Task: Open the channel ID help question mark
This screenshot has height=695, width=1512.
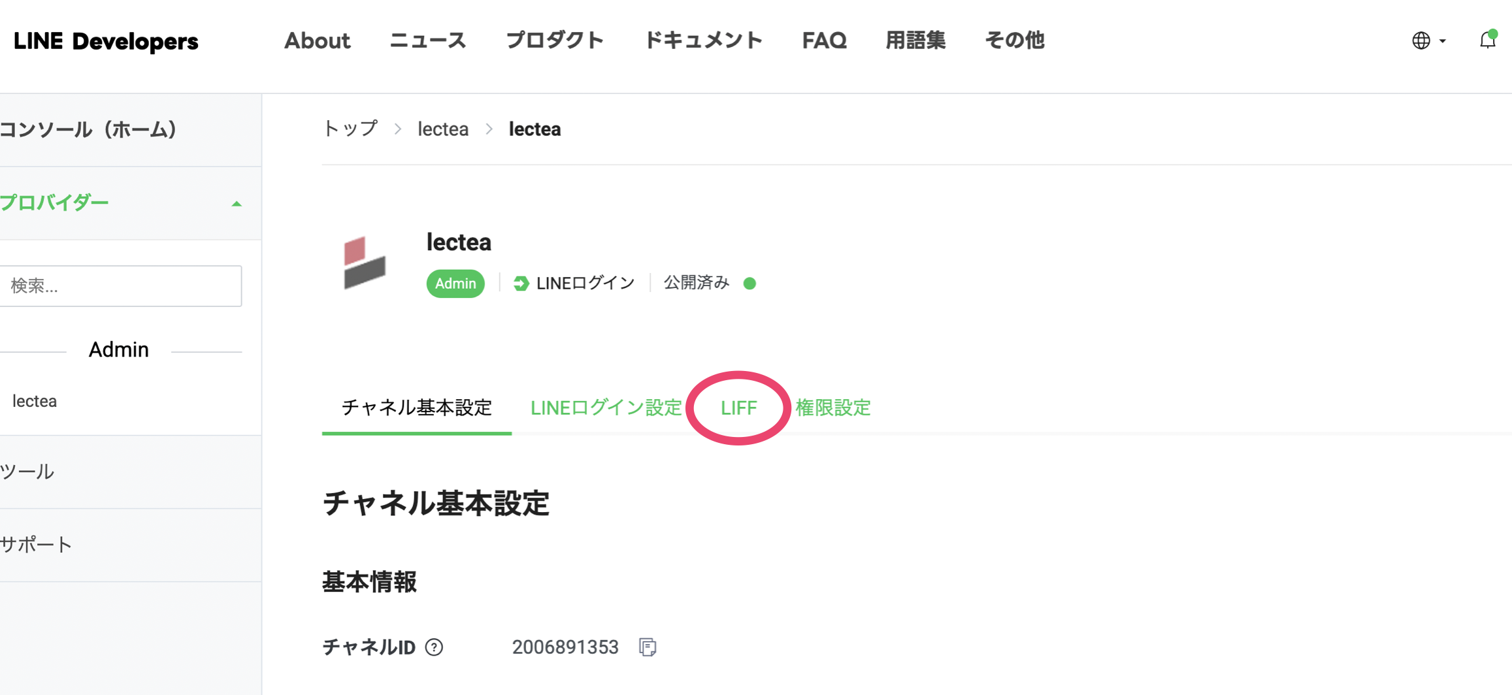Action: click(433, 647)
